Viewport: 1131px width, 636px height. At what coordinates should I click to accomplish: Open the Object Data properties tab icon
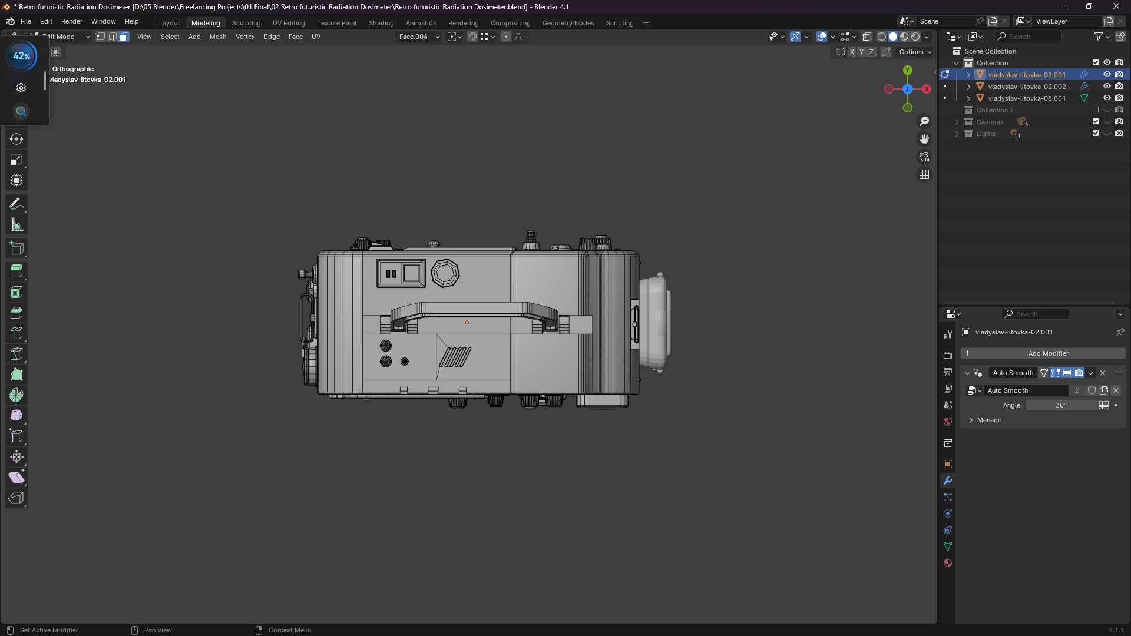pos(947,546)
